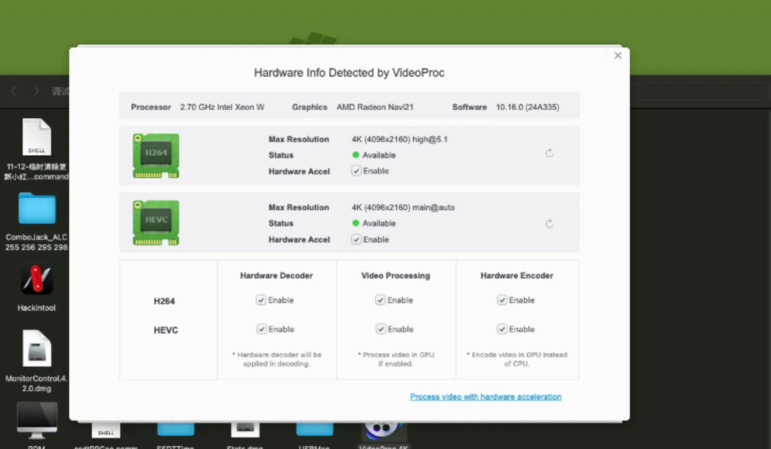Screen dimensions: 771x449
Task: Open the Hackintool desktop icon
Action: (36, 280)
